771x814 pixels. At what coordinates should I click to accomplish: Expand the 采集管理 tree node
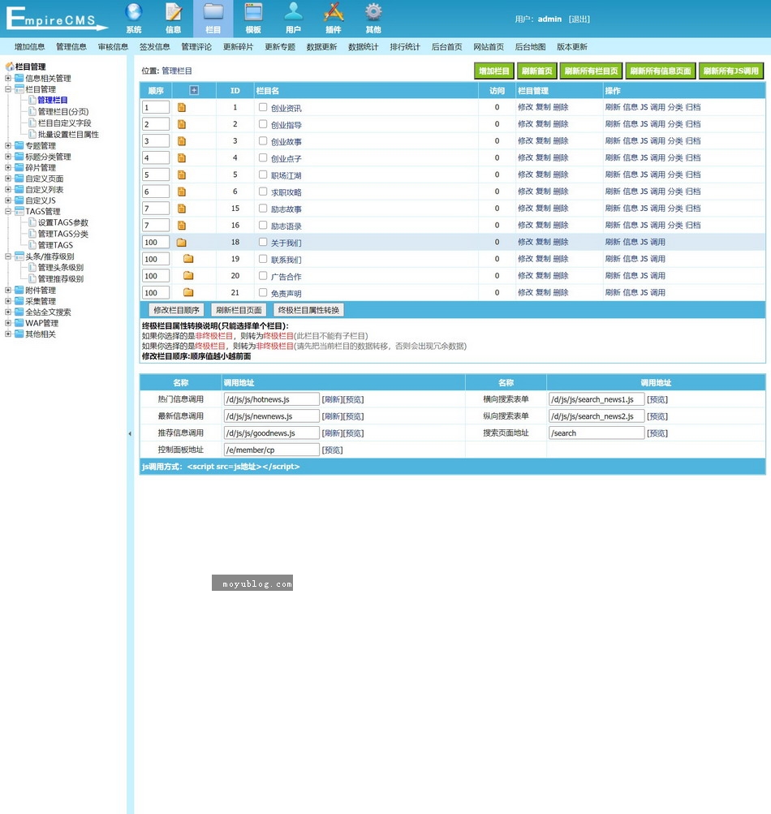pos(8,301)
